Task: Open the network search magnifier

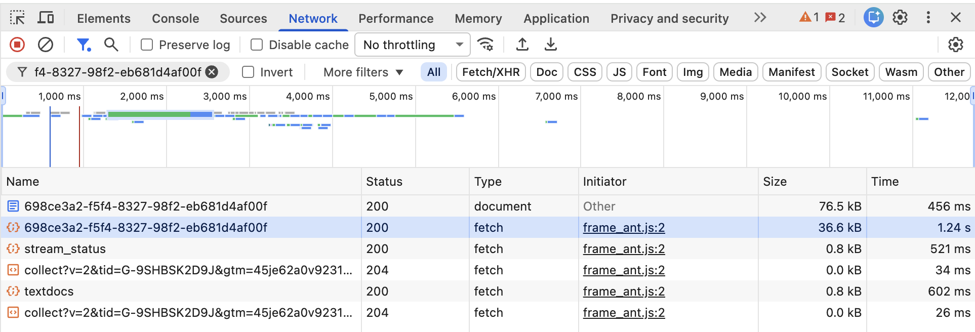Action: [x=111, y=45]
